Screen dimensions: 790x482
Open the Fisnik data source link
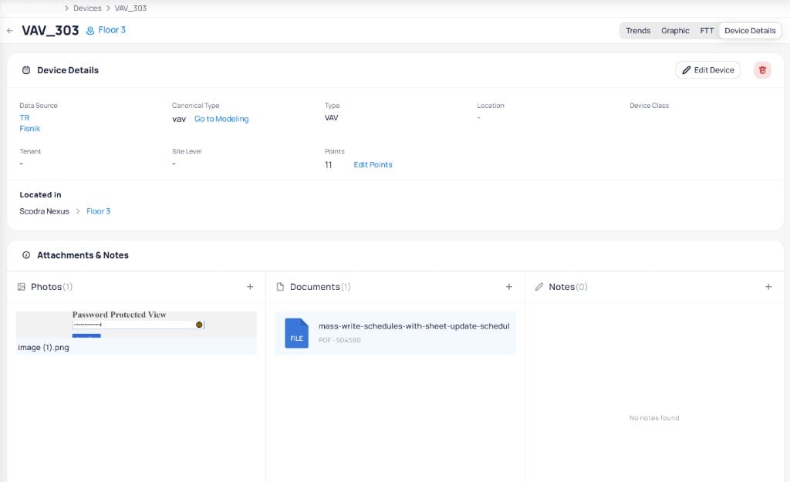pyautogui.click(x=30, y=129)
